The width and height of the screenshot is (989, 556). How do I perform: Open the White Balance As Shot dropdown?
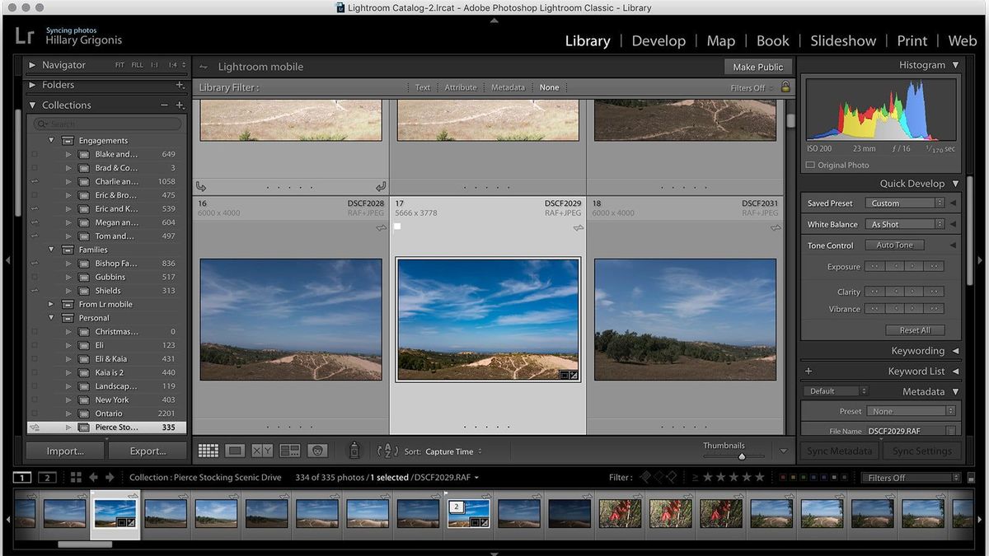[x=904, y=224]
